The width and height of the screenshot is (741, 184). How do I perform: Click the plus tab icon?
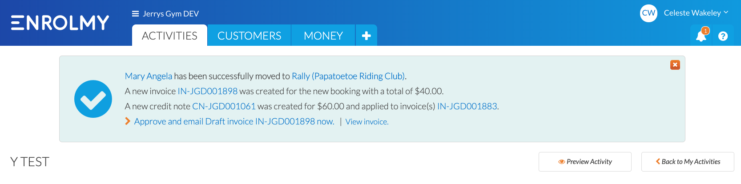pyautogui.click(x=366, y=36)
